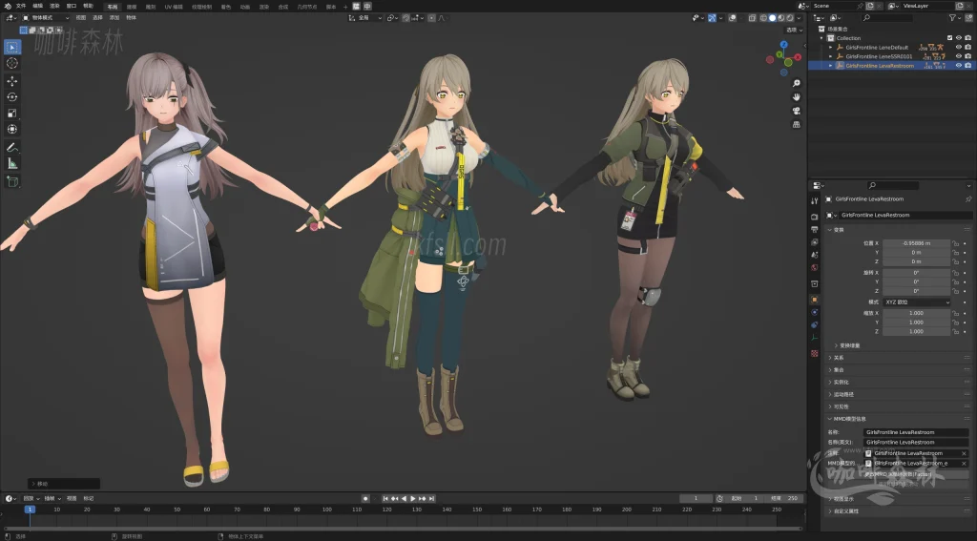Open the viewport Object menu
The width and height of the screenshot is (977, 541).
pos(131,18)
